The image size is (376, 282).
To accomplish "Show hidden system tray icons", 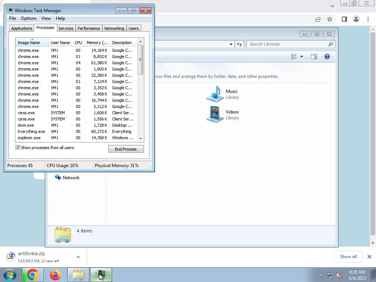I will (x=321, y=275).
